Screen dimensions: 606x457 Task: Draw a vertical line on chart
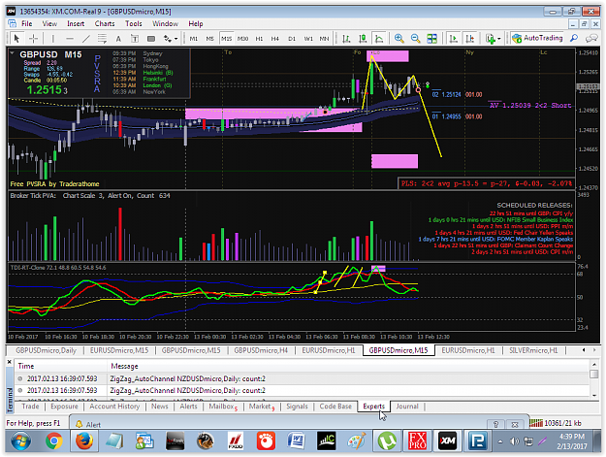(53, 38)
